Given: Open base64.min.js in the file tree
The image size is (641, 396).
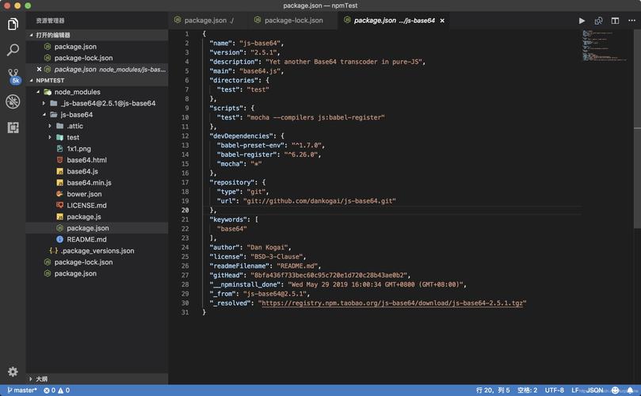Looking at the screenshot, I should pos(89,183).
